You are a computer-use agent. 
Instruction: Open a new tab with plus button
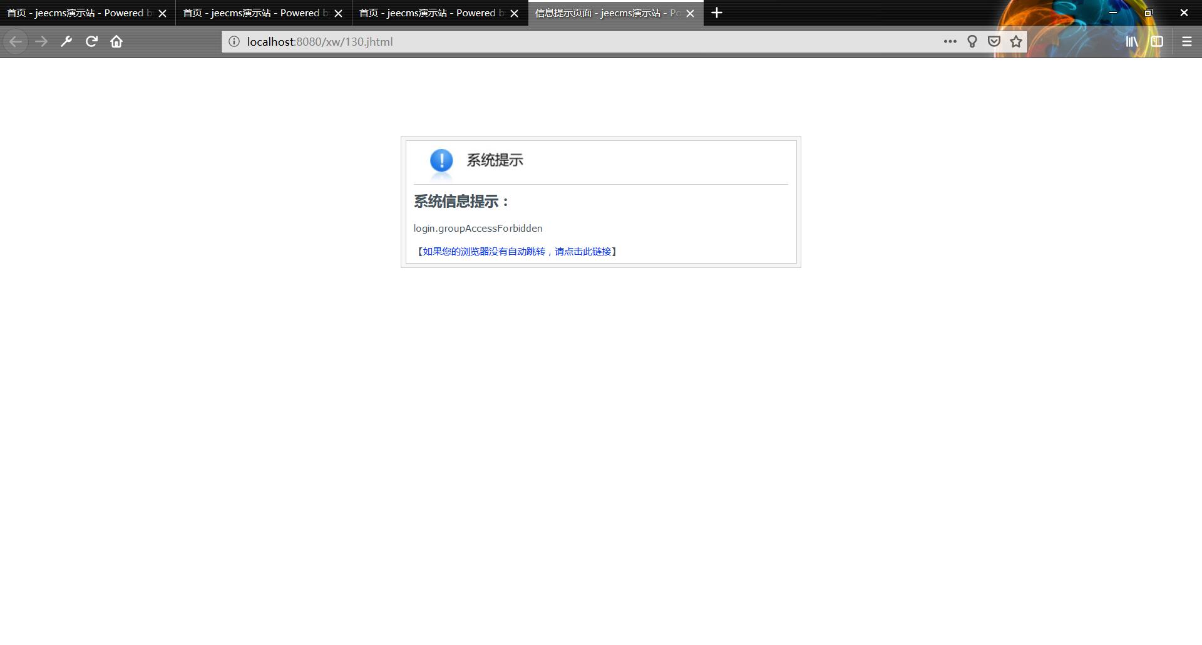point(717,13)
